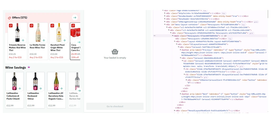
Task: Add Barcelona Hola Organic Cava to basket
Action: (x=62, y=89)
